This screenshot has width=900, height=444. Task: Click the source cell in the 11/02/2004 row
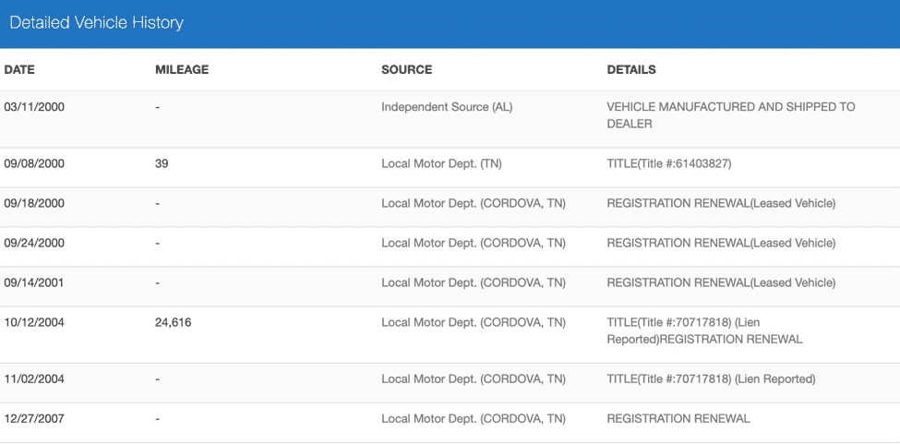tap(473, 378)
